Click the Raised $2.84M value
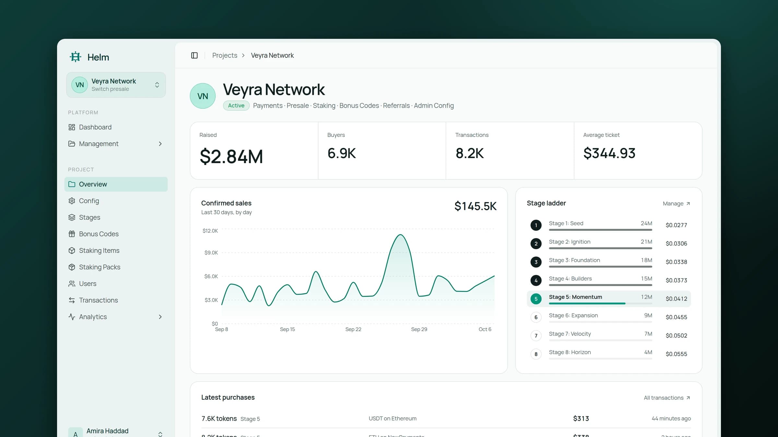Image resolution: width=778 pixels, height=437 pixels. click(231, 157)
